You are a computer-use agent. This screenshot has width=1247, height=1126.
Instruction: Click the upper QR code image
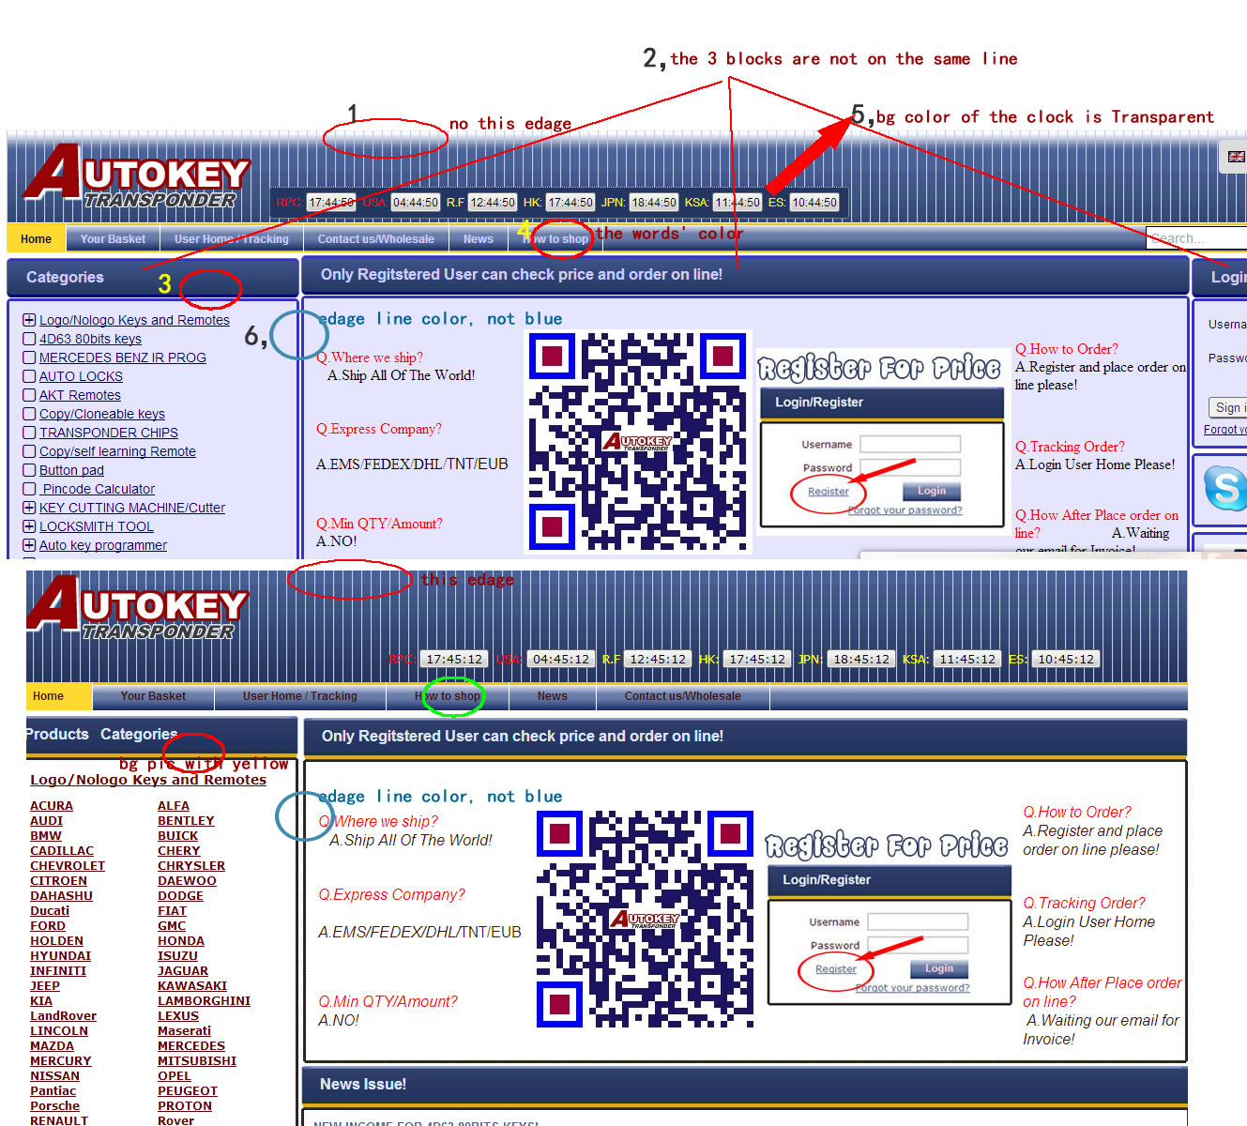pos(638,441)
